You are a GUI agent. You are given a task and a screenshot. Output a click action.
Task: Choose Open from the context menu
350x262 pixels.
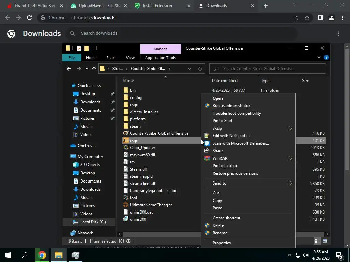click(217, 98)
